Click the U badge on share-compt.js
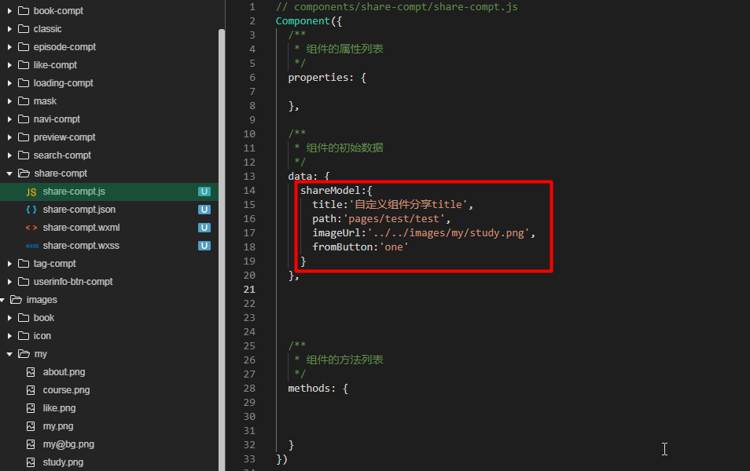Viewport: 750px width, 471px height. (204, 192)
